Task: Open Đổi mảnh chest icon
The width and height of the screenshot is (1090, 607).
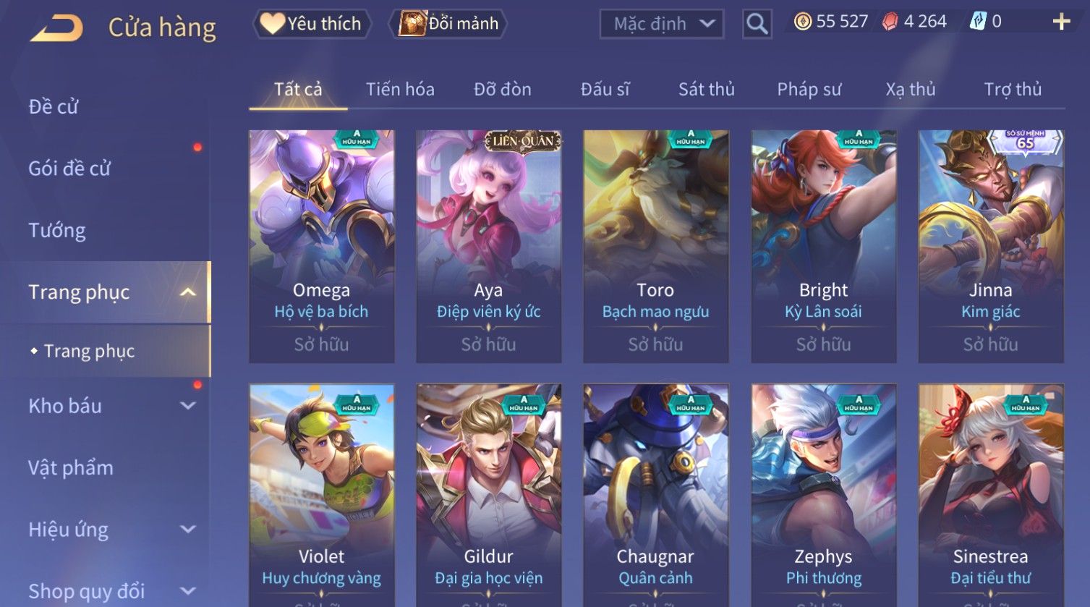Action: pyautogui.click(x=413, y=23)
